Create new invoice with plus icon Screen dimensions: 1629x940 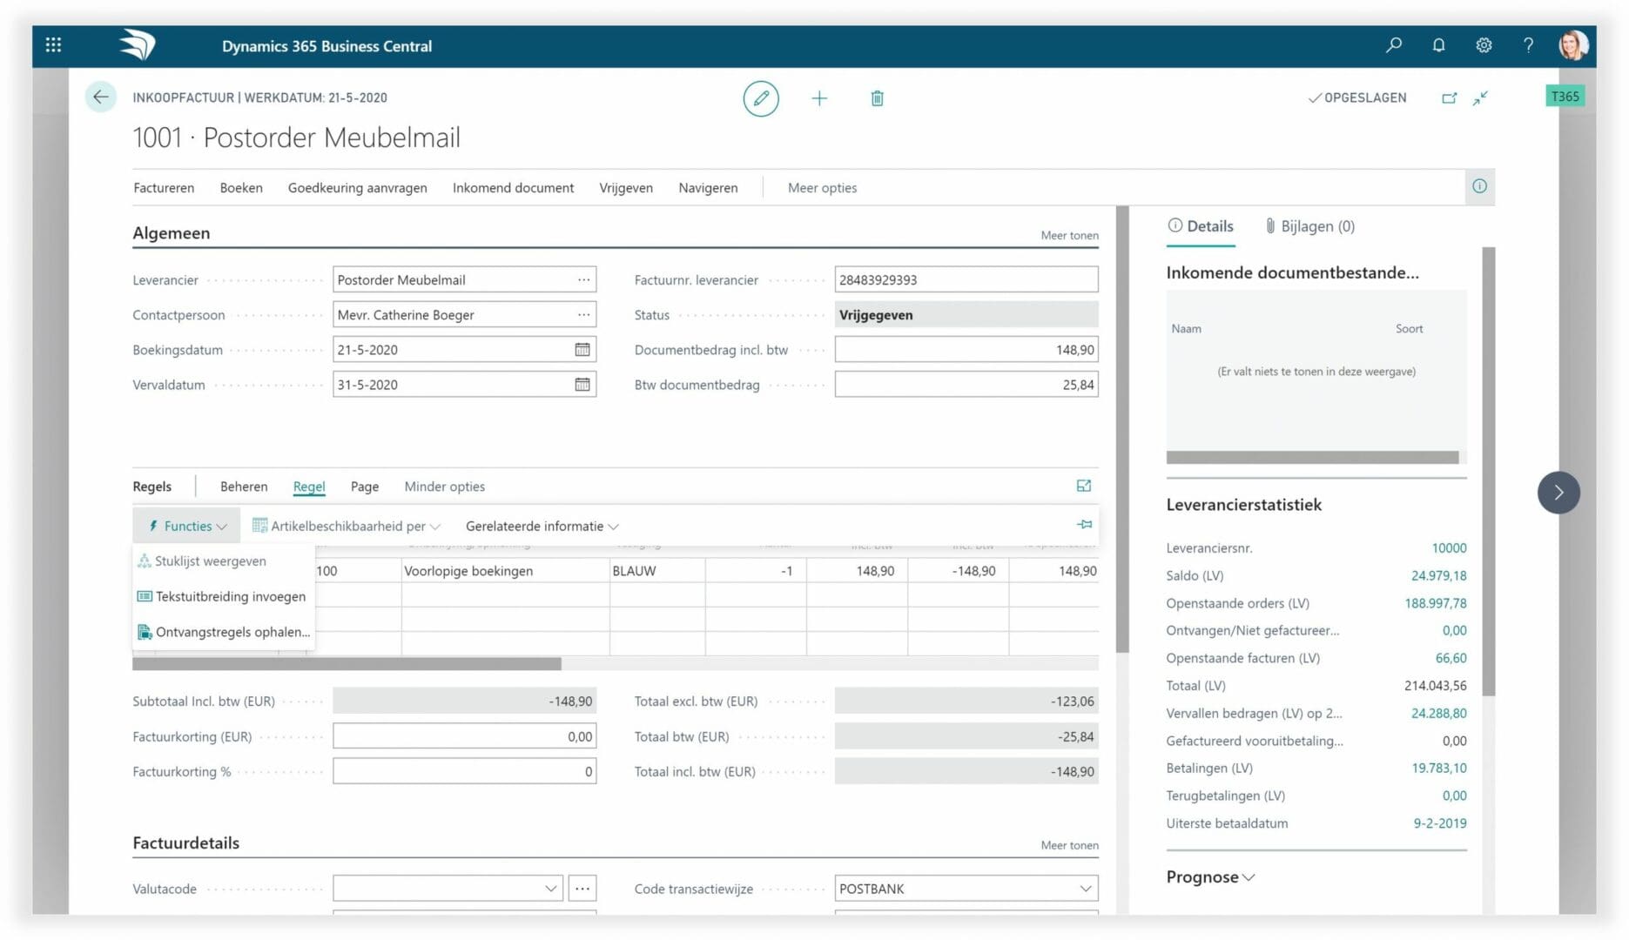819,98
